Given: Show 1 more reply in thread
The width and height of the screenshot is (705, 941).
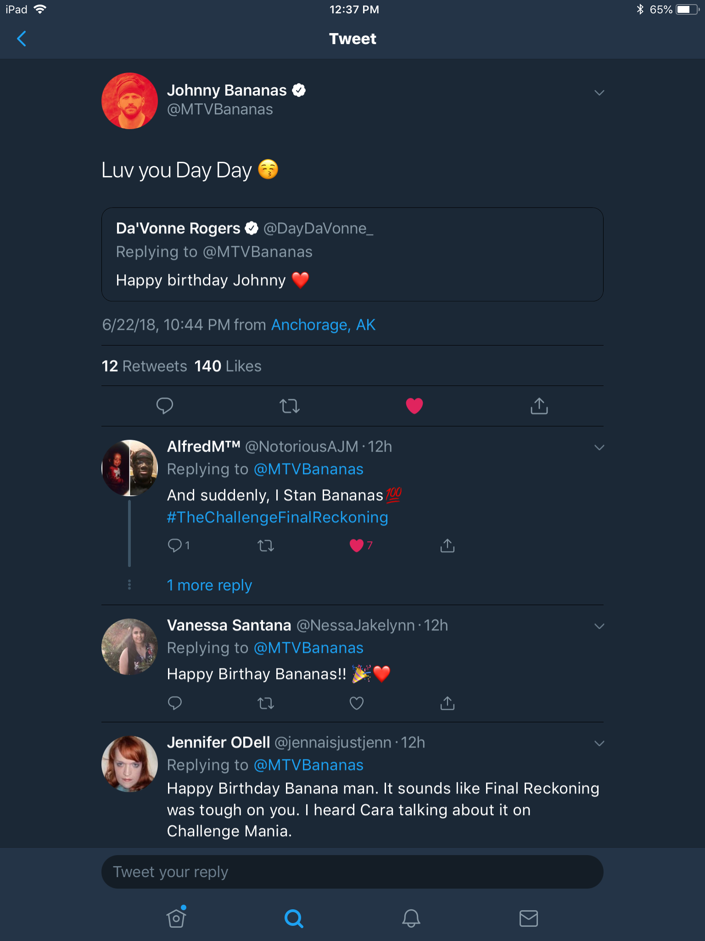Looking at the screenshot, I should point(209,585).
